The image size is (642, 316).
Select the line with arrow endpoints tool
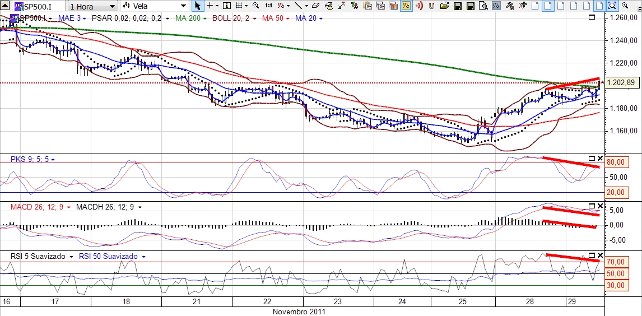[342, 6]
